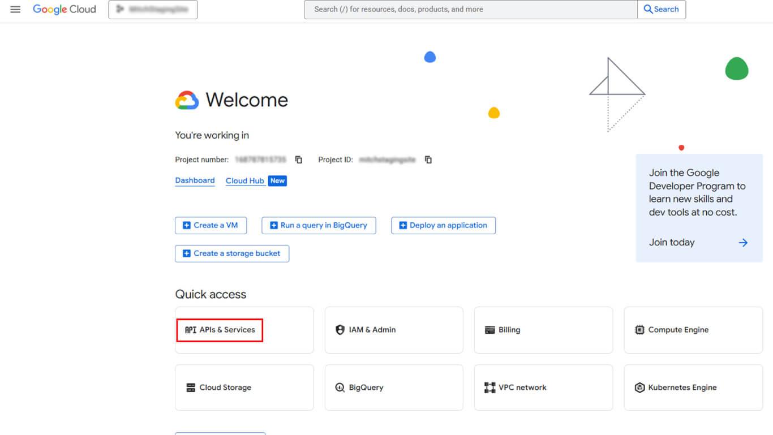This screenshot has width=773, height=435.
Task: Open the hamburger navigation menu
Action: [x=15, y=10]
